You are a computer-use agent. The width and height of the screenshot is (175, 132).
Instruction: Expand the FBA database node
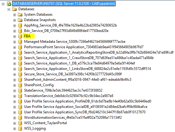14,36
